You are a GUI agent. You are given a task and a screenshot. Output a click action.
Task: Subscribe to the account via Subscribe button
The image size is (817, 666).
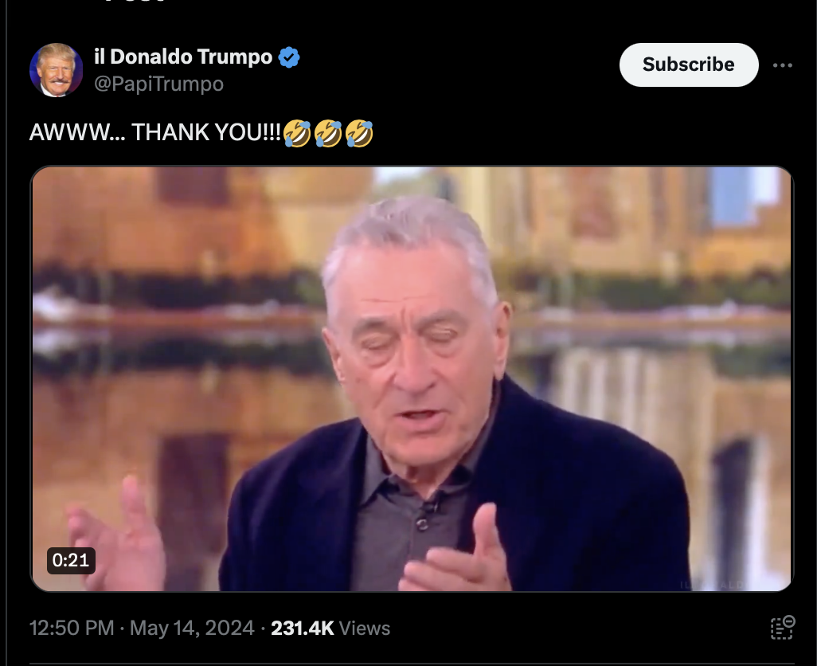click(x=688, y=65)
